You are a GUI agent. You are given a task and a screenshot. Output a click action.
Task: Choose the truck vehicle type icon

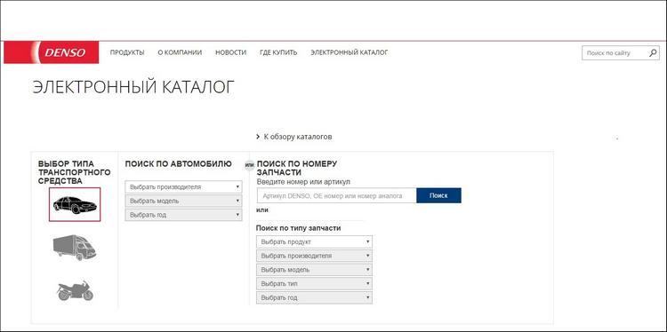click(75, 247)
